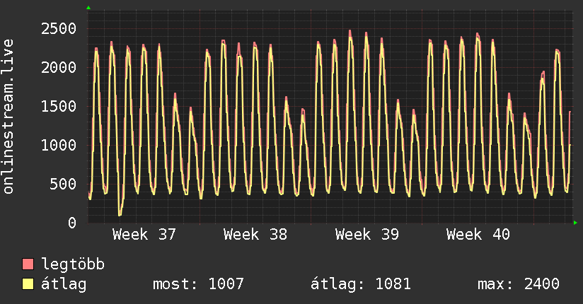Select the legtöbb legend label
Viewport: 583px width, 304px height.
73,264
